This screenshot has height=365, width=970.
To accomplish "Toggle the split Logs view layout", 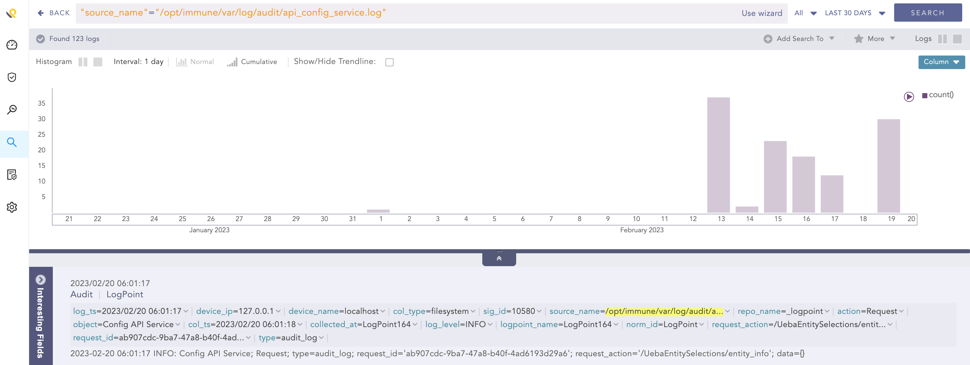I will click(943, 39).
